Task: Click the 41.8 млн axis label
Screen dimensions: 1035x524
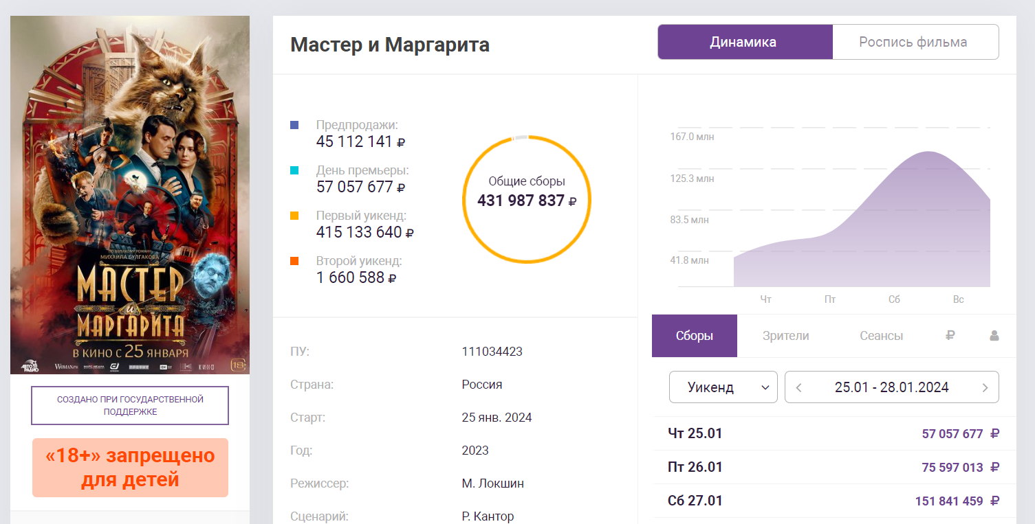Action: point(689,260)
